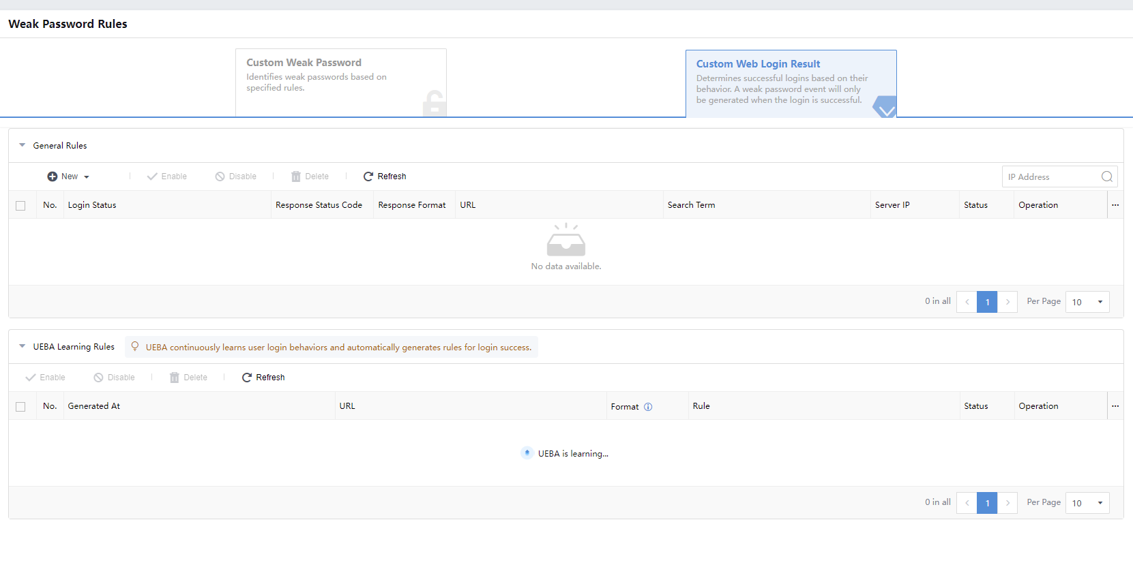
Task: Select all rows checkbox in General Rules table
Action: tap(20, 206)
